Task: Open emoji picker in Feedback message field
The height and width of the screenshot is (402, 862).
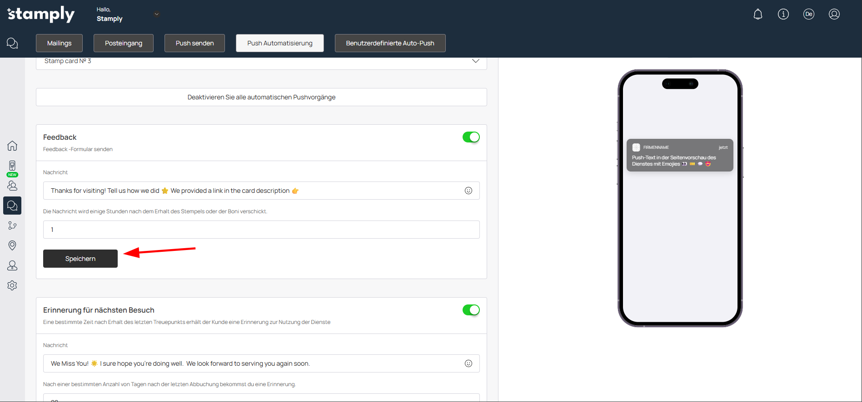Action: (x=468, y=191)
